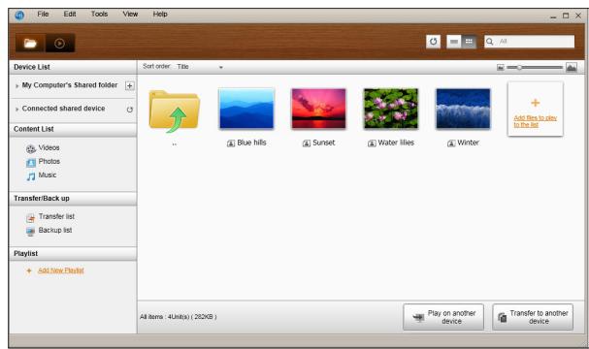
Task: Click the orange plus beside Add New Playlist
Action: click(x=29, y=270)
